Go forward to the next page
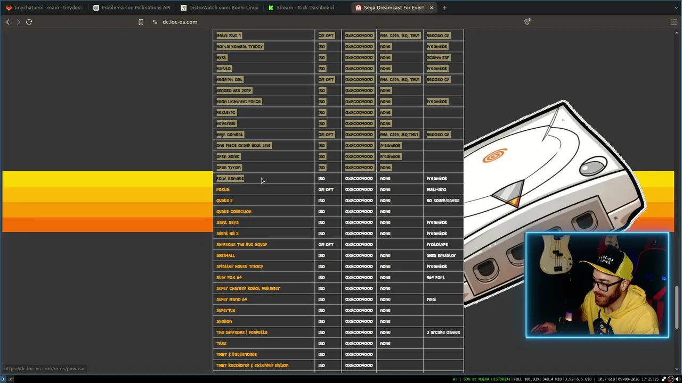This screenshot has height=383, width=682. pyautogui.click(x=18, y=22)
